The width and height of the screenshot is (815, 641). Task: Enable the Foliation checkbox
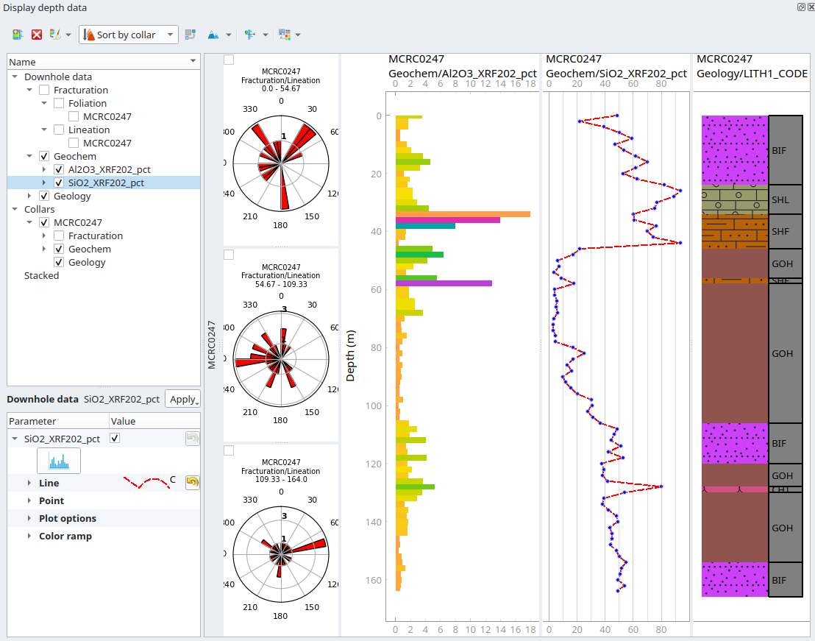point(59,103)
